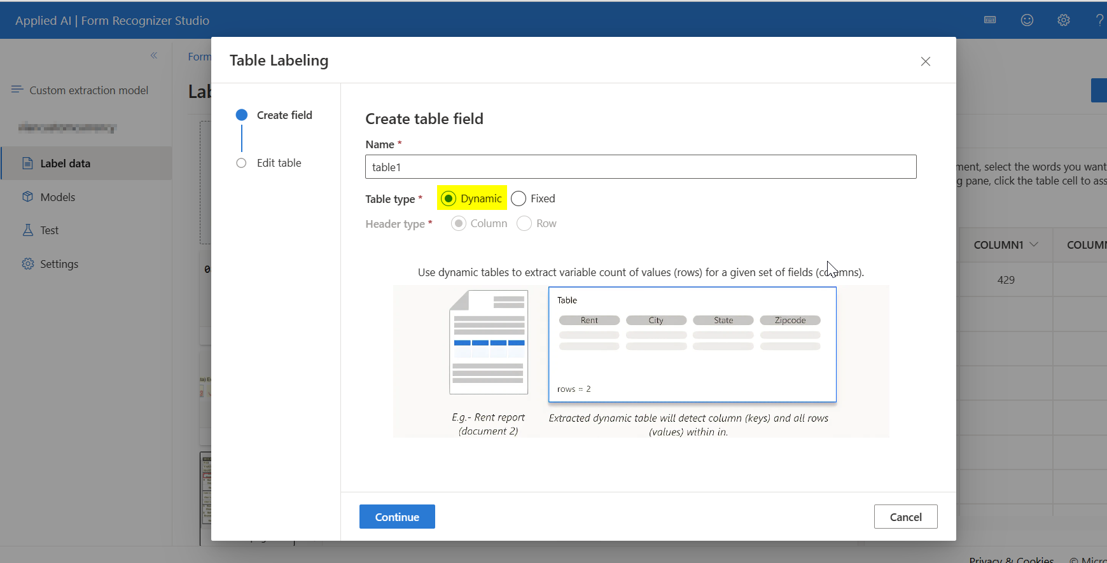This screenshot has height=563, width=1107.
Task: Select the Edit table step
Action: (279, 163)
